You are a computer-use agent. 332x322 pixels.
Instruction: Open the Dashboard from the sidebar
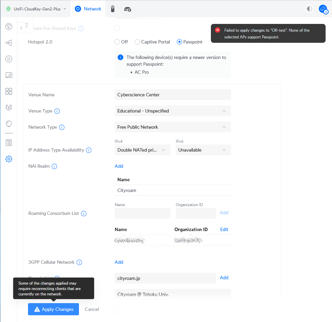coord(8,27)
